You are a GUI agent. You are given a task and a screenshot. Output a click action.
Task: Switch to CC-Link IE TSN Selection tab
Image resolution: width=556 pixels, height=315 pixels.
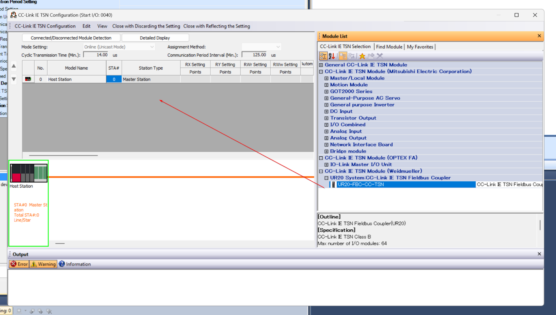coord(345,46)
